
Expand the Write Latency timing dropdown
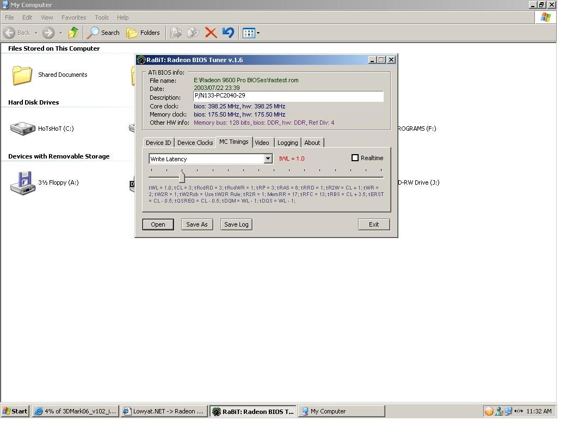(268, 159)
